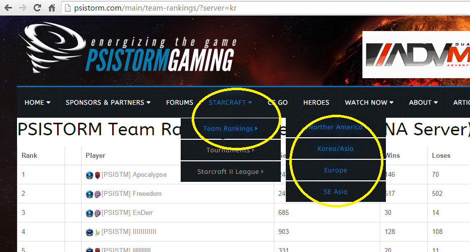Open the STARCRAFT dropdown menu
The image size is (470, 252).
point(230,103)
